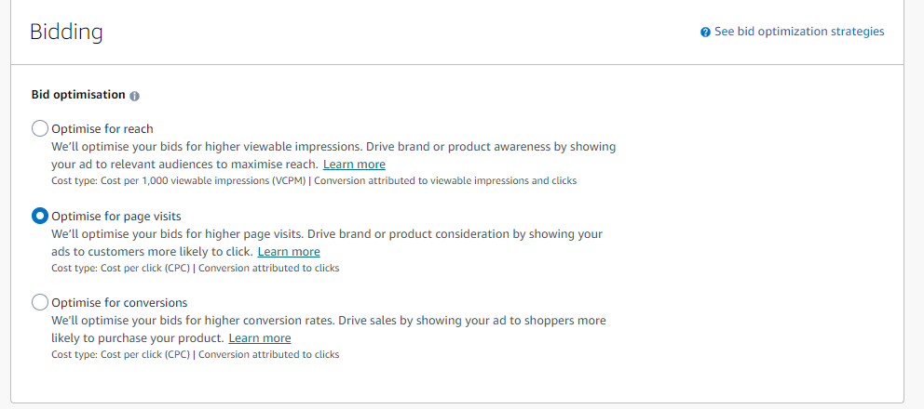
Task: Open Learn more link under Optimise for reach
Action: 354,165
